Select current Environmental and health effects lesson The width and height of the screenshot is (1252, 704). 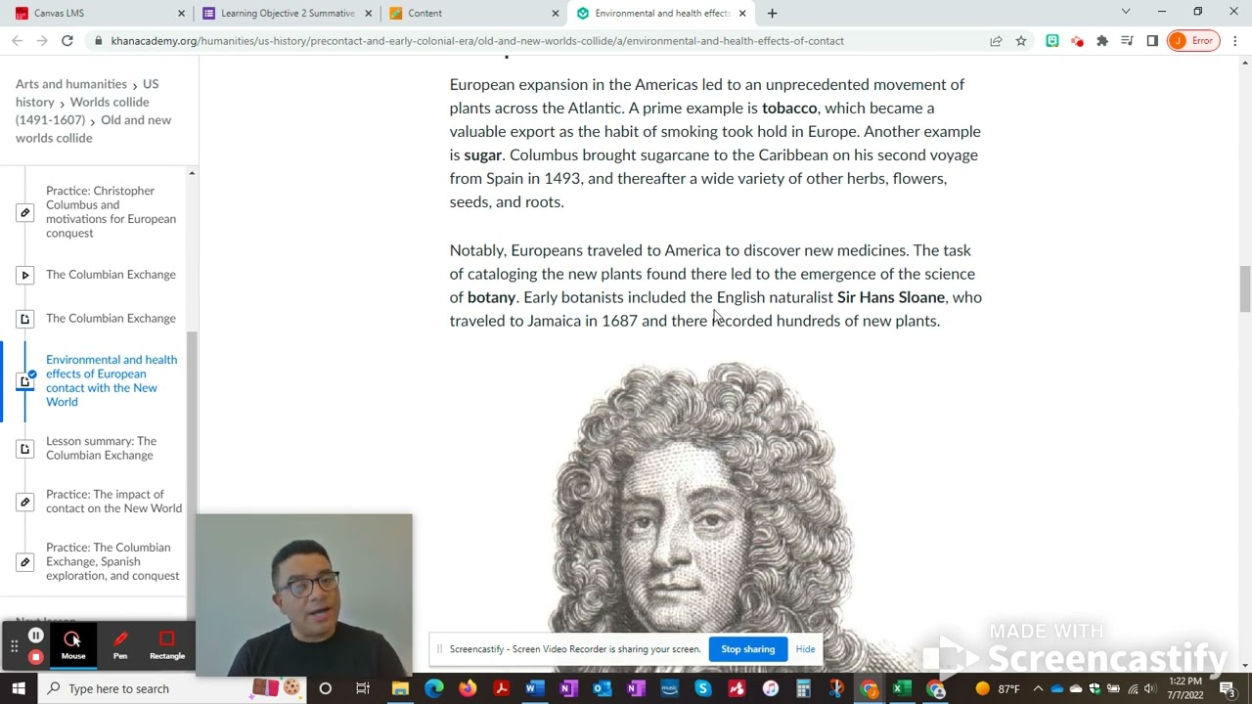coord(111,380)
